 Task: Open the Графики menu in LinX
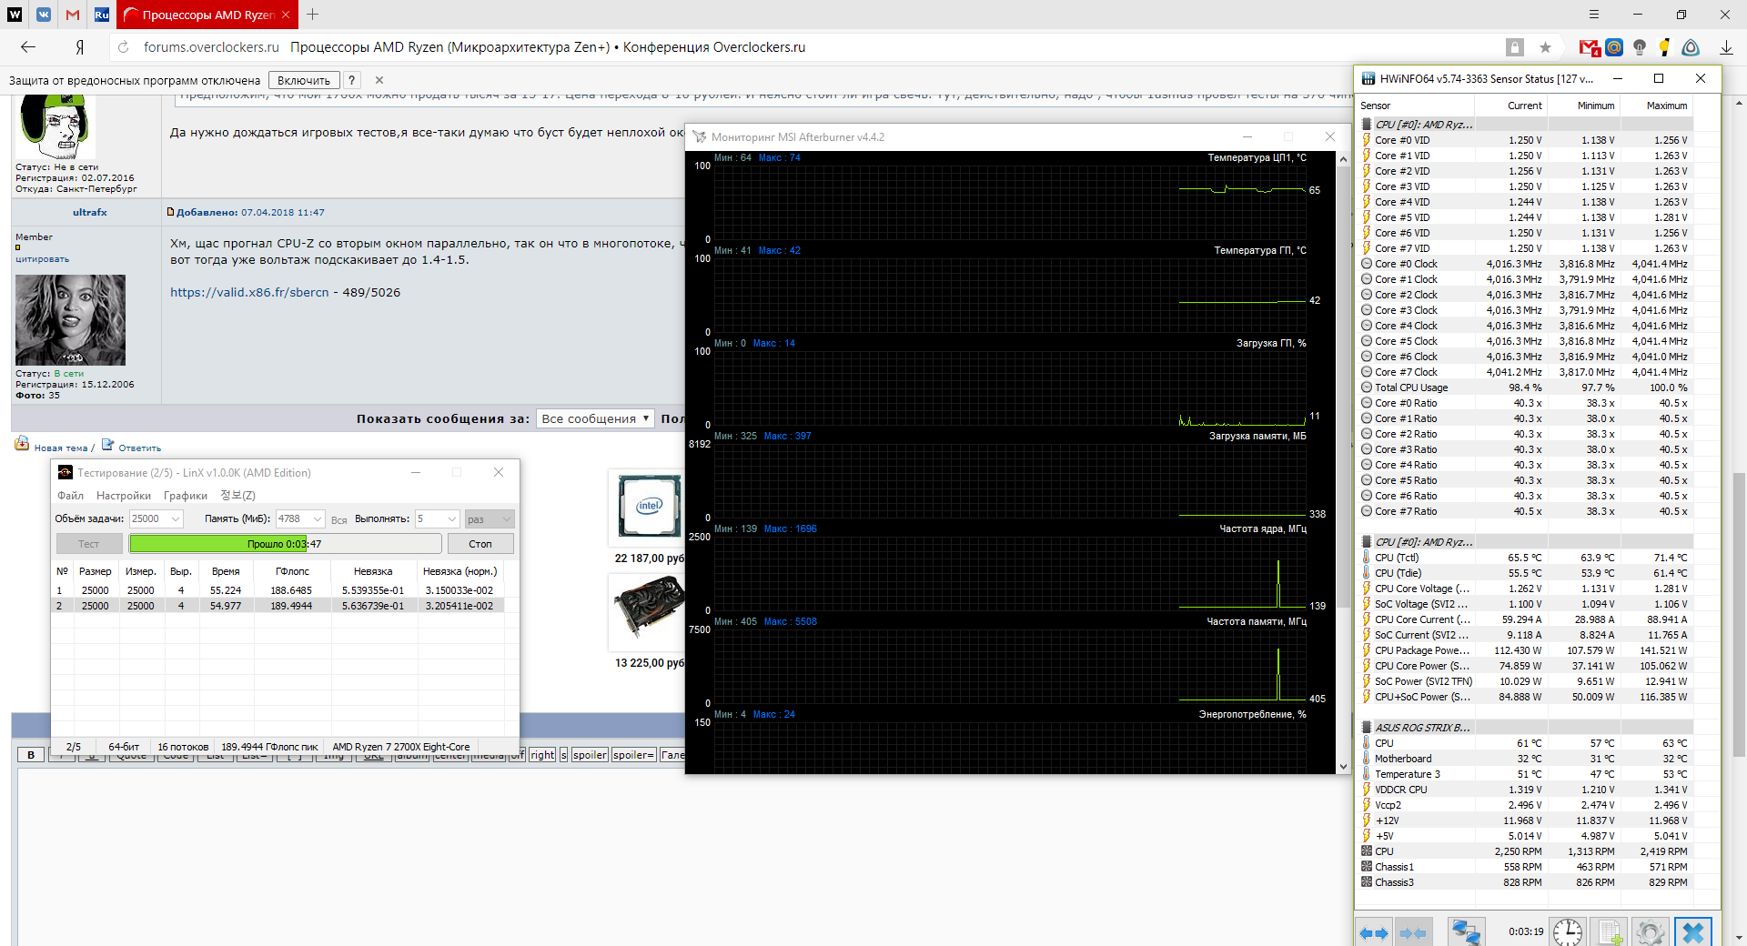pyautogui.click(x=186, y=496)
